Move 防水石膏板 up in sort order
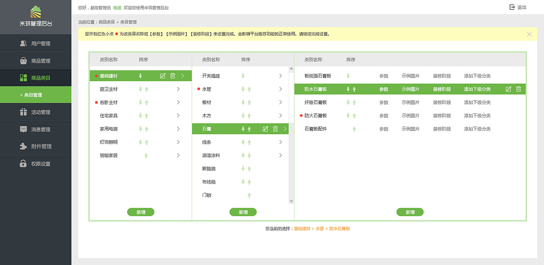544x265 pixels. point(354,89)
